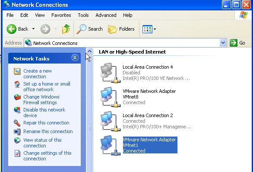Click the Go button
This screenshot has width=253, height=172.
[237, 43]
